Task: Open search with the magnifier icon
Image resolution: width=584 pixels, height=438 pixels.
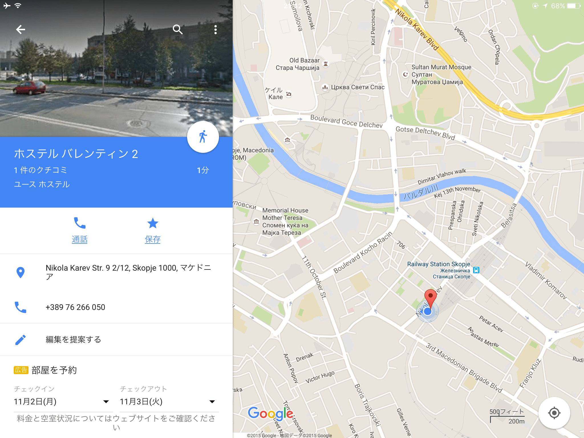Action: (x=178, y=29)
